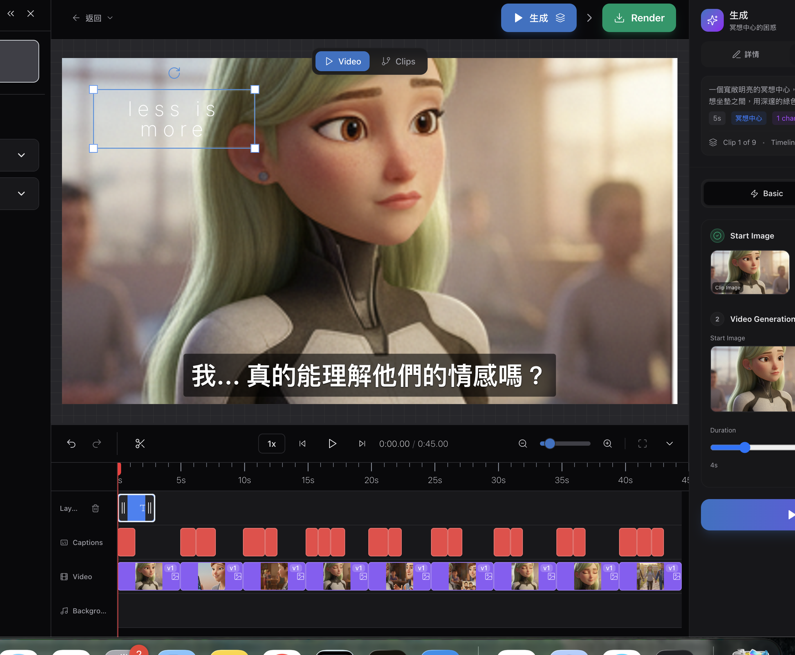Select the 冥想中心 tag chip
The height and width of the screenshot is (655, 795).
coord(749,118)
